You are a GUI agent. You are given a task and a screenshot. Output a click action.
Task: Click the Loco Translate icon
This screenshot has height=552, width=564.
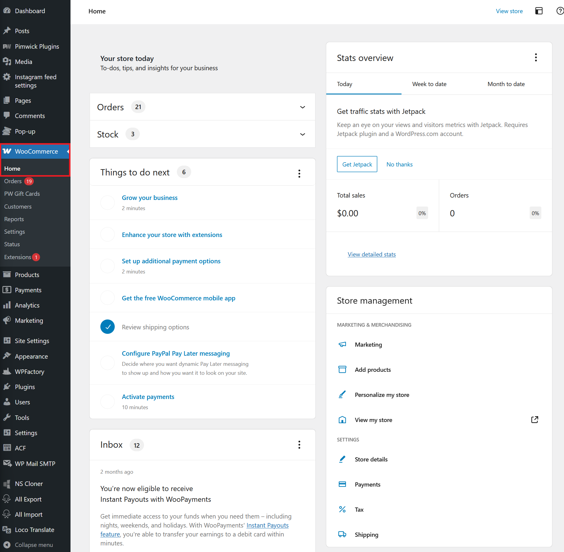tap(7, 530)
